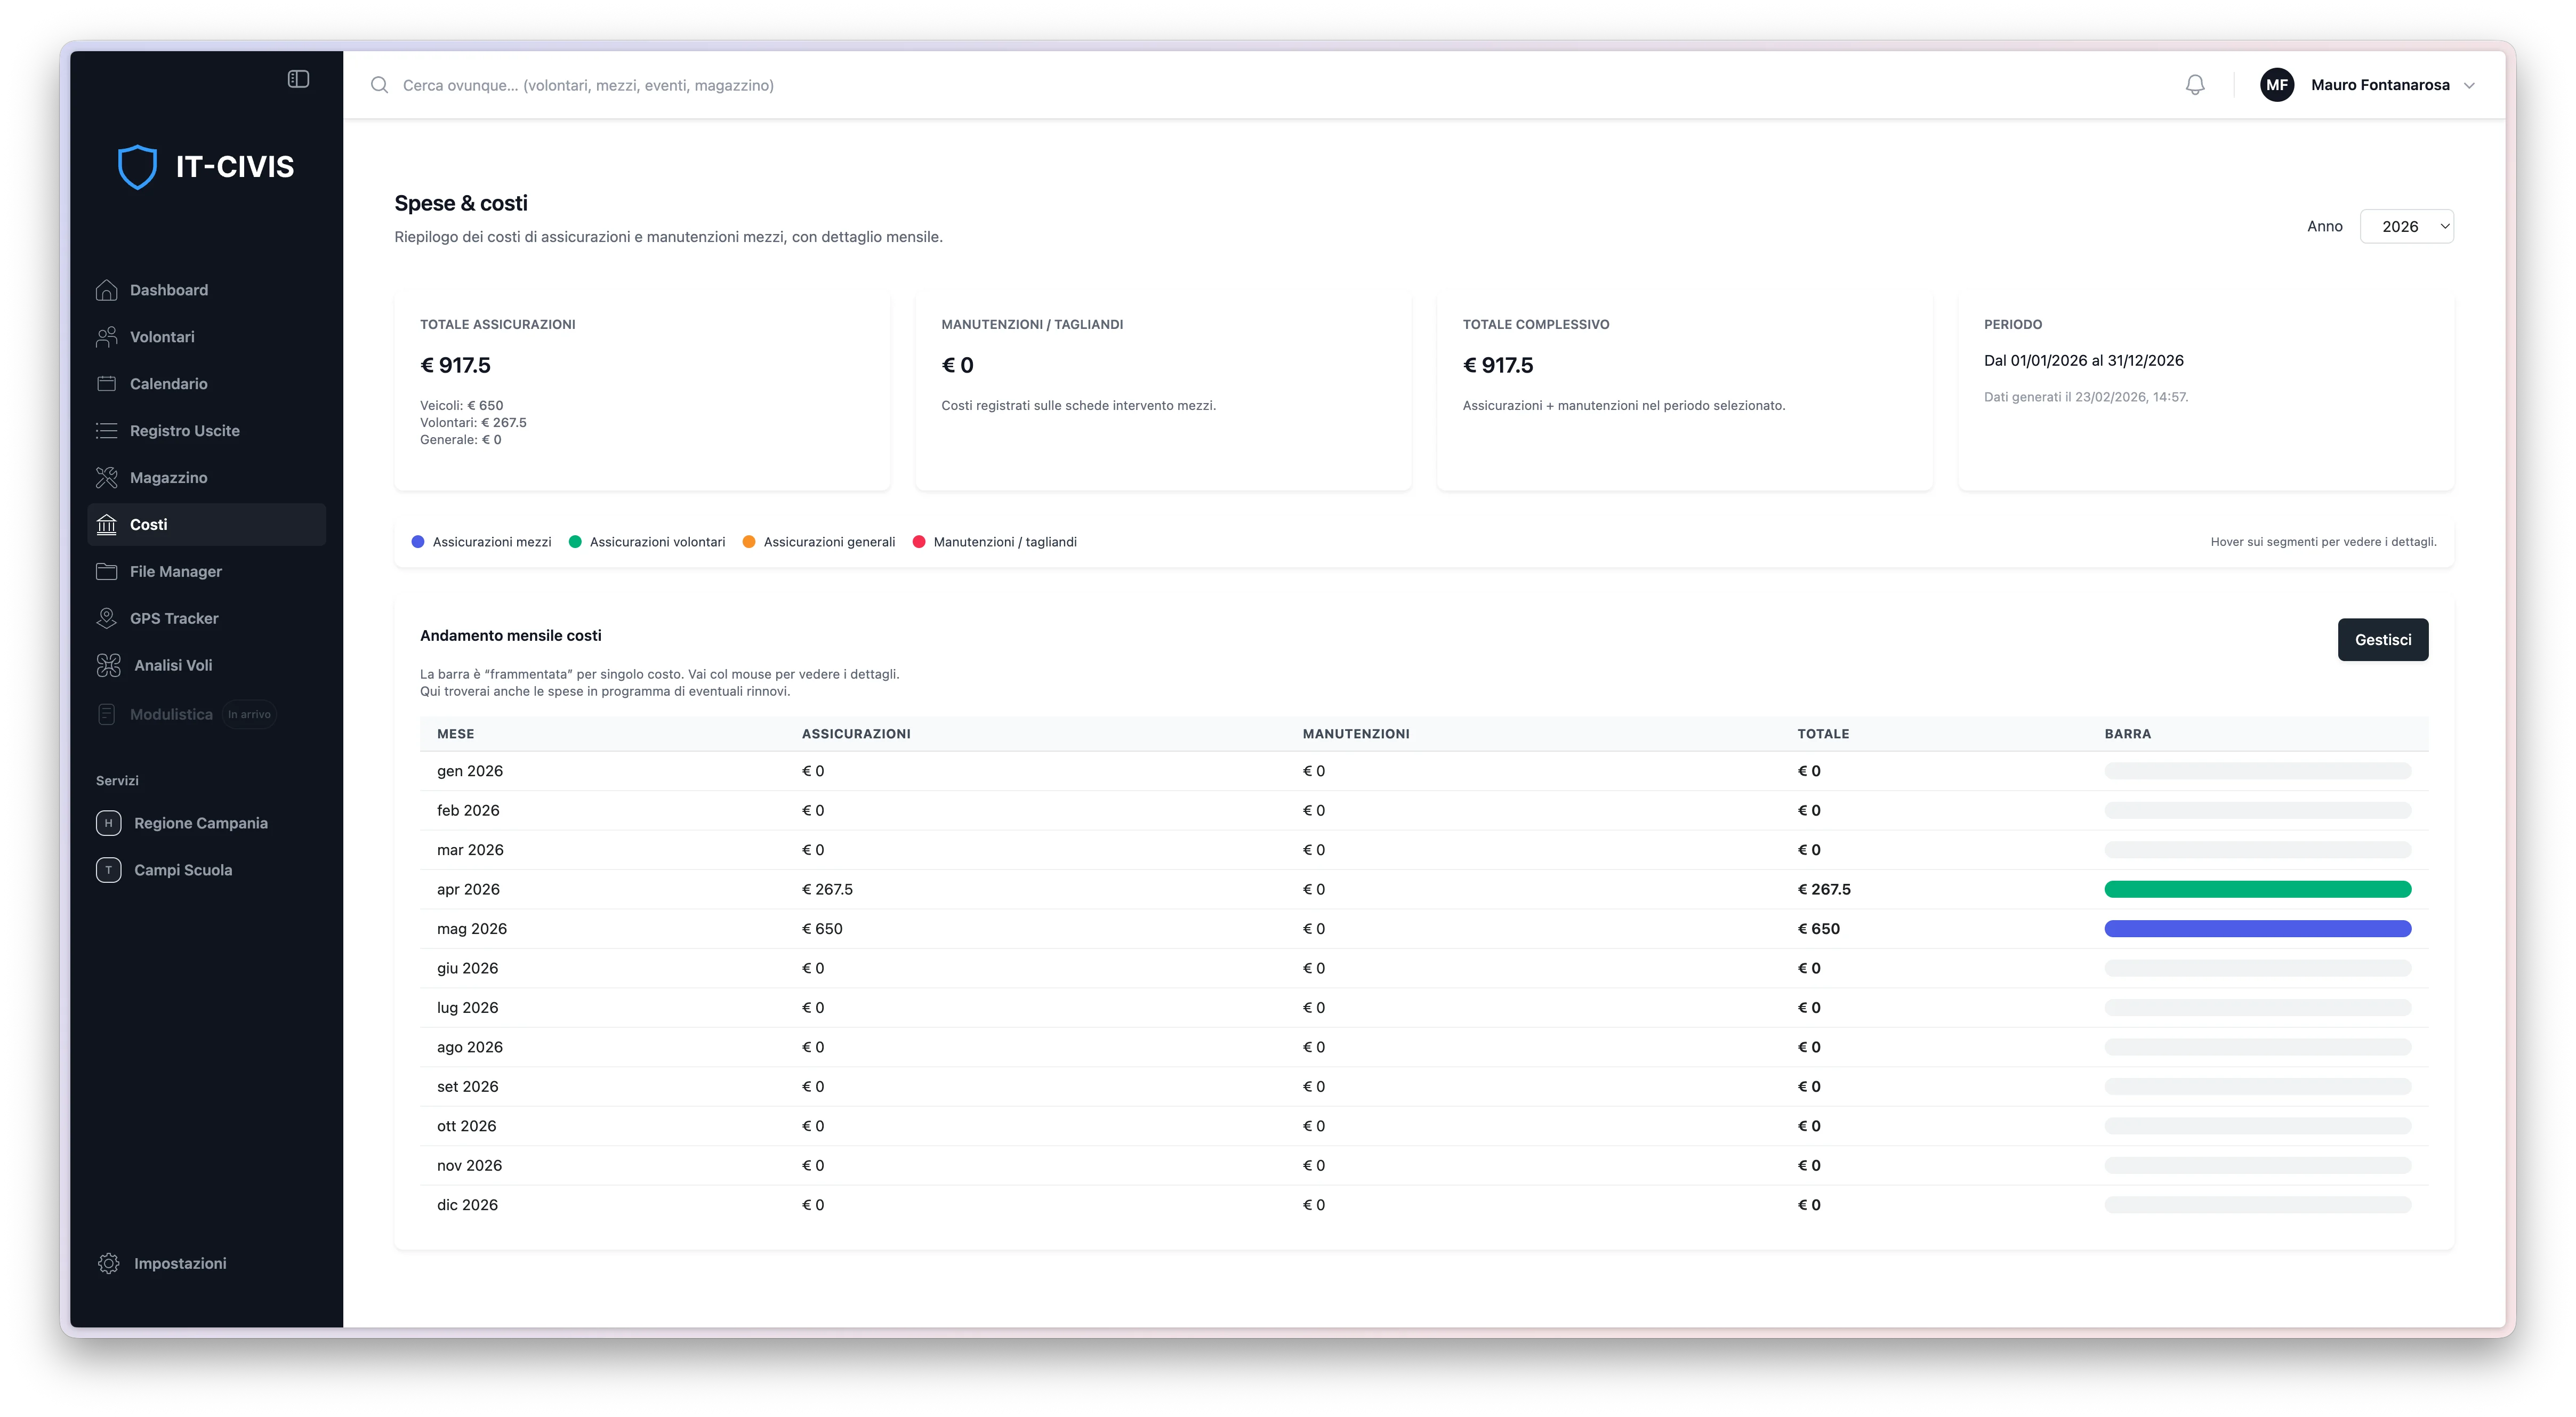This screenshot has width=2576, height=1417.
Task: Open GPS Tracker page
Action: (x=207, y=619)
